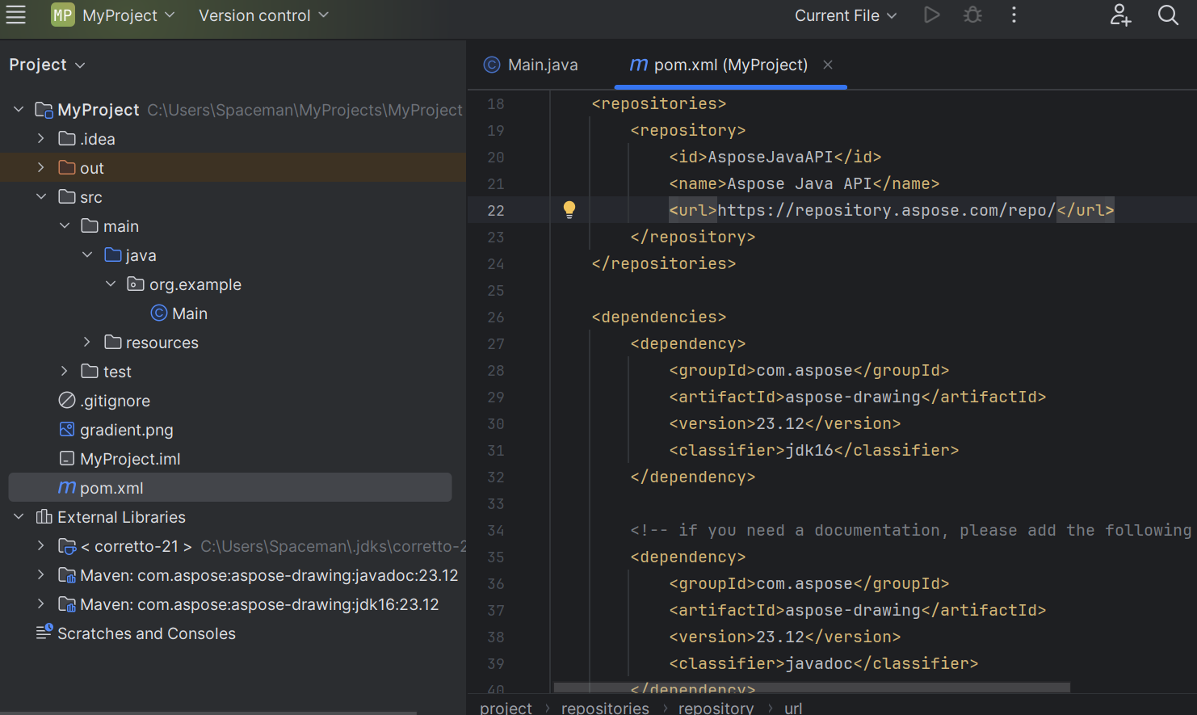
Task: Switch to the Main.java tab
Action: click(x=541, y=65)
